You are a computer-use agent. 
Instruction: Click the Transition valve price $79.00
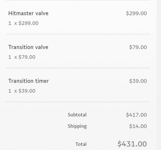click(x=138, y=47)
